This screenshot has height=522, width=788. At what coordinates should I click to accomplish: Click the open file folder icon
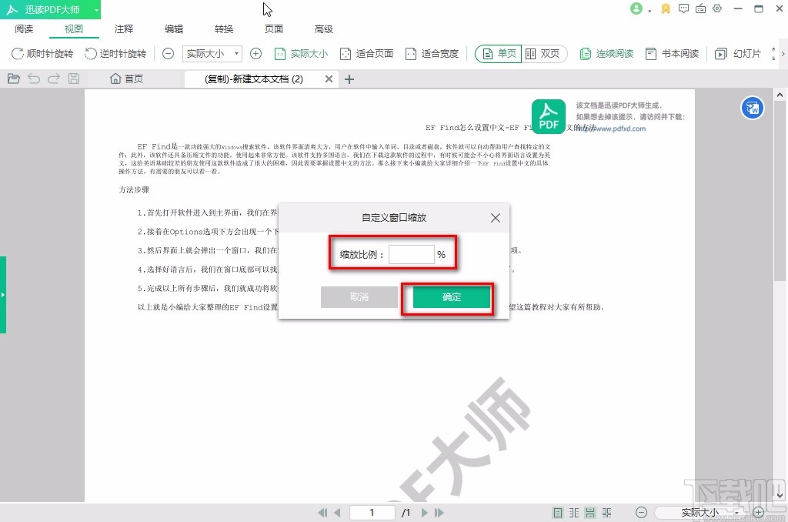(14, 79)
